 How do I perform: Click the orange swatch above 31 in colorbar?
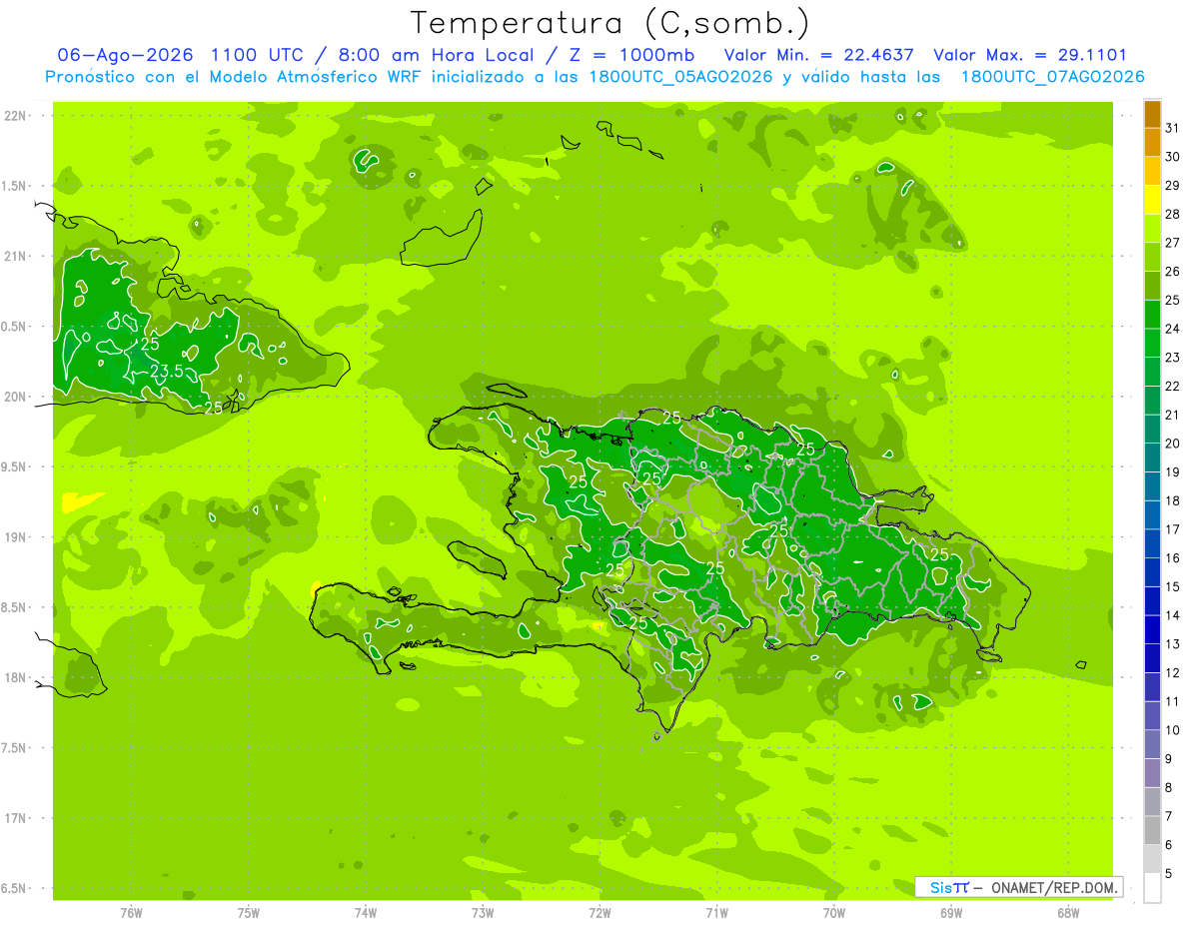[x=1152, y=113]
